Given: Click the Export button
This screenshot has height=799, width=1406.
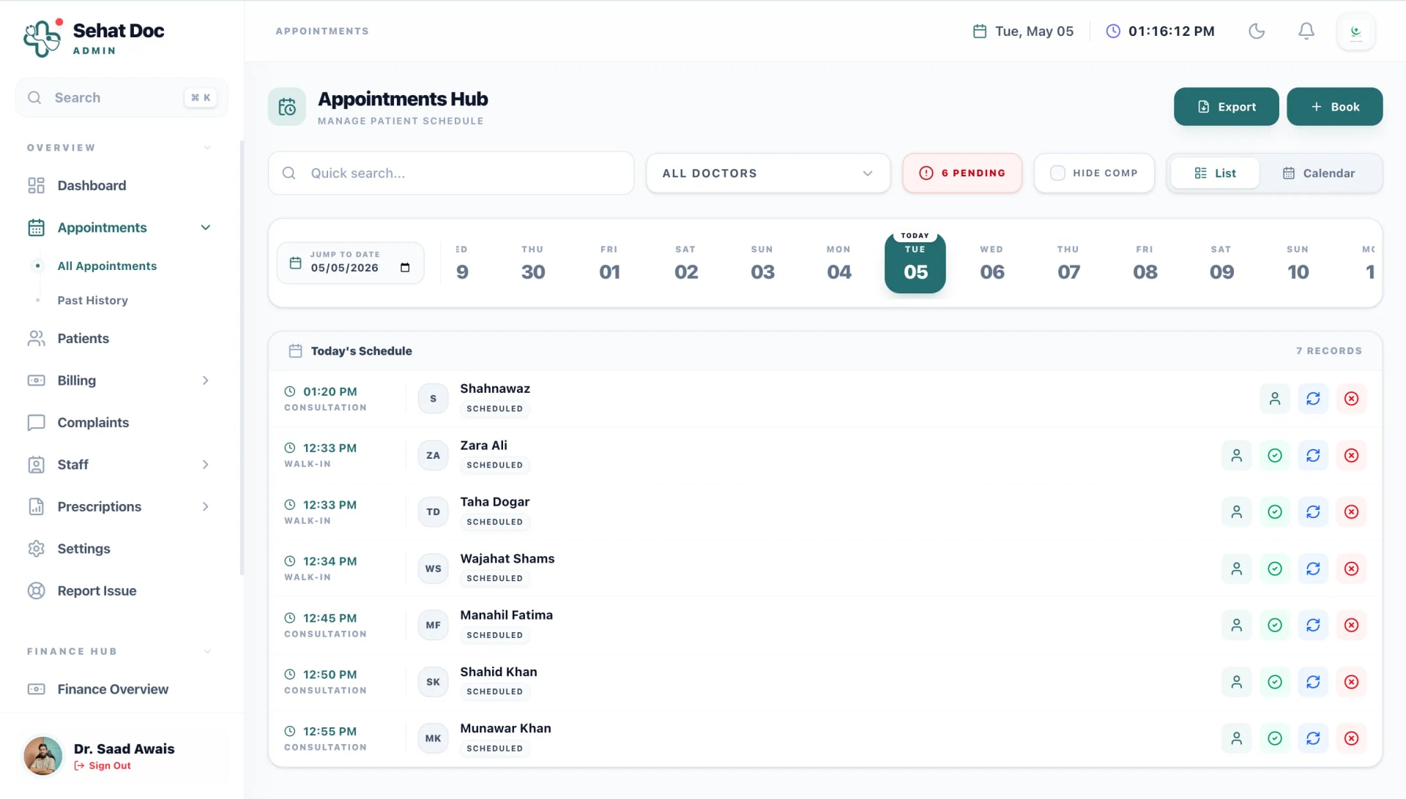Looking at the screenshot, I should 1226,107.
